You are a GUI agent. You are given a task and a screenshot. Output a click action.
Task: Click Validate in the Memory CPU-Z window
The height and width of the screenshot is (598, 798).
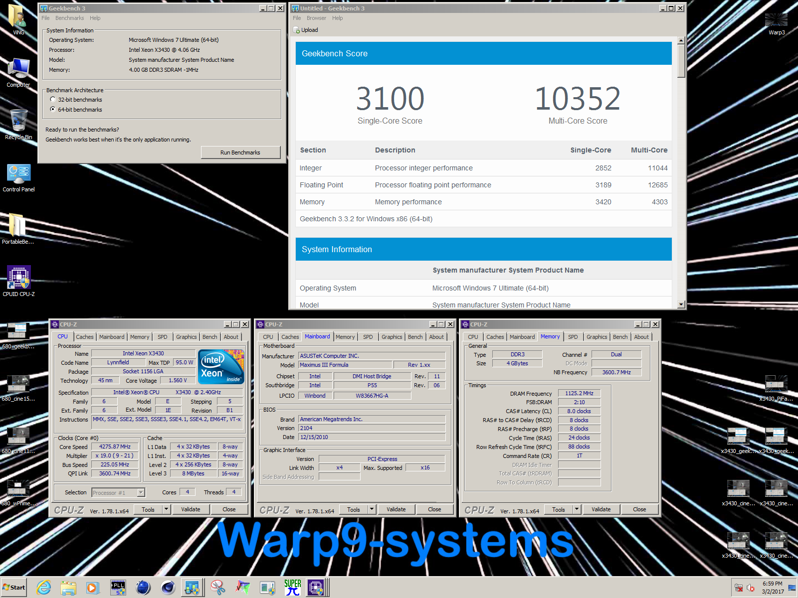[x=601, y=509]
